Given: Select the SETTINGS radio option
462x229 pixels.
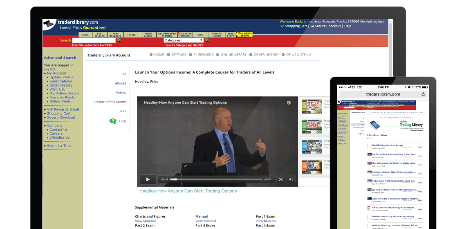Looking at the screenshot, I should 168,55.
